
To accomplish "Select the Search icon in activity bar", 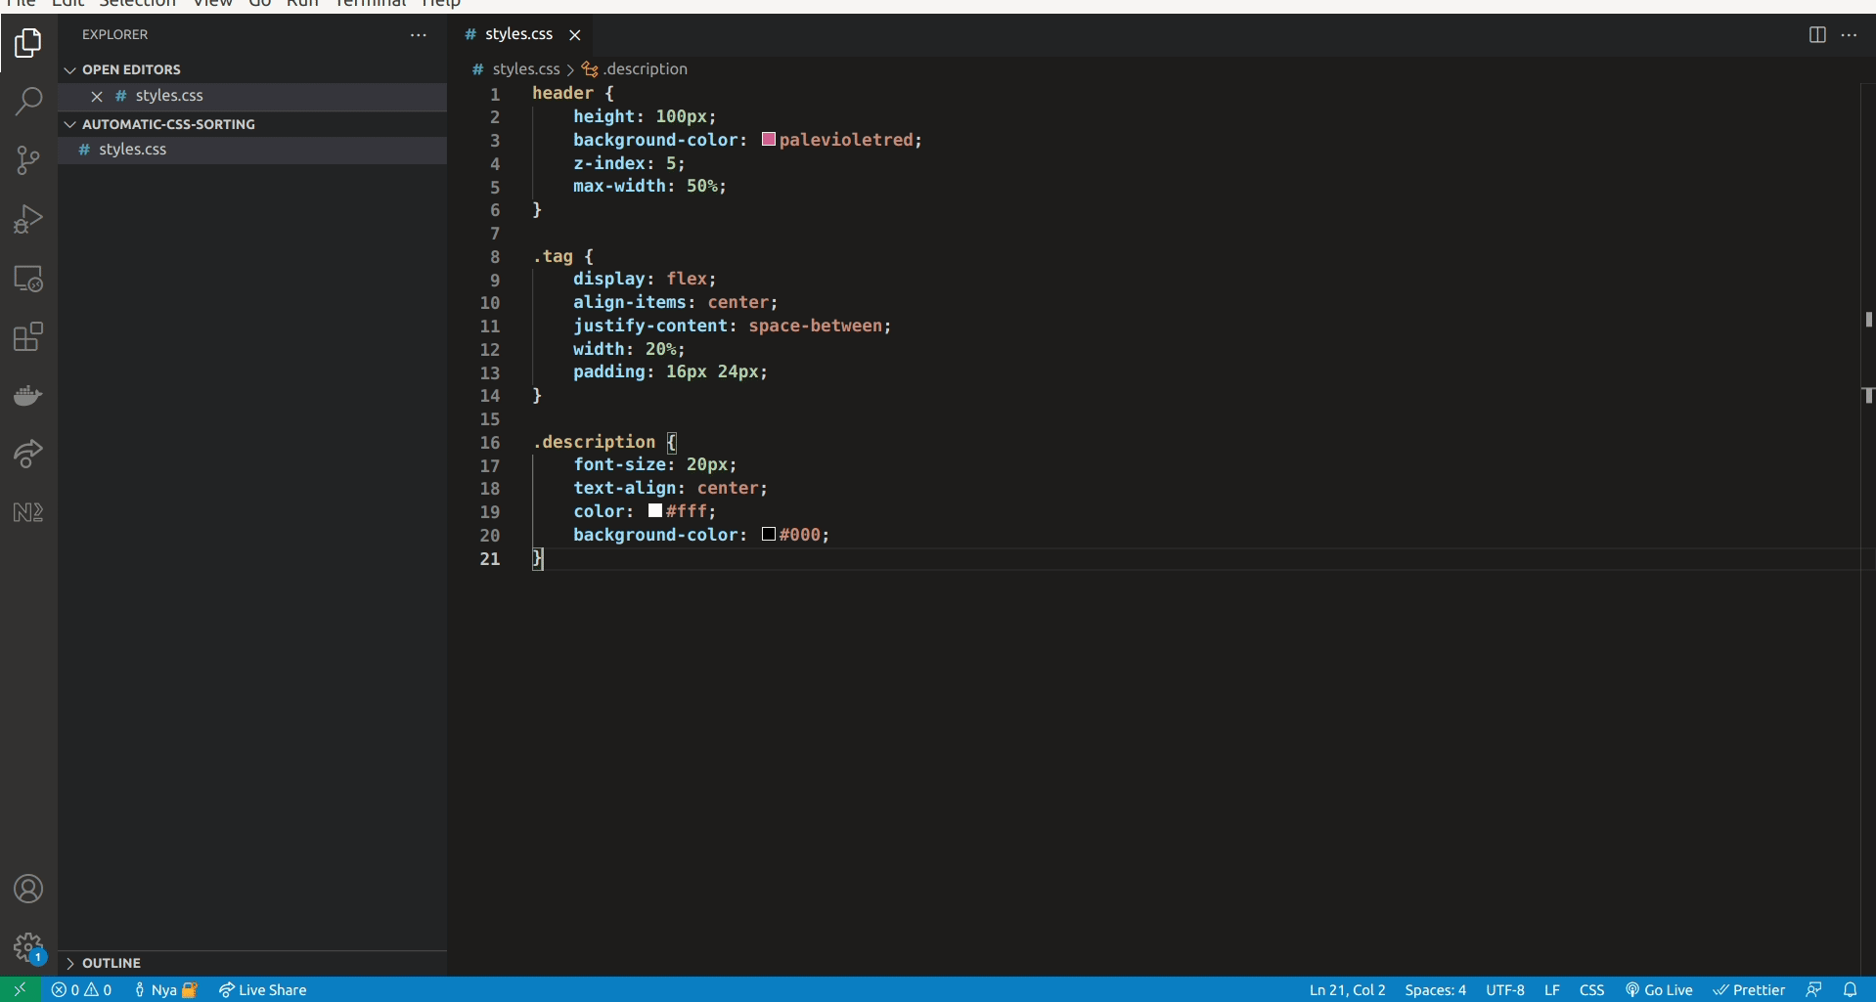I will [28, 101].
